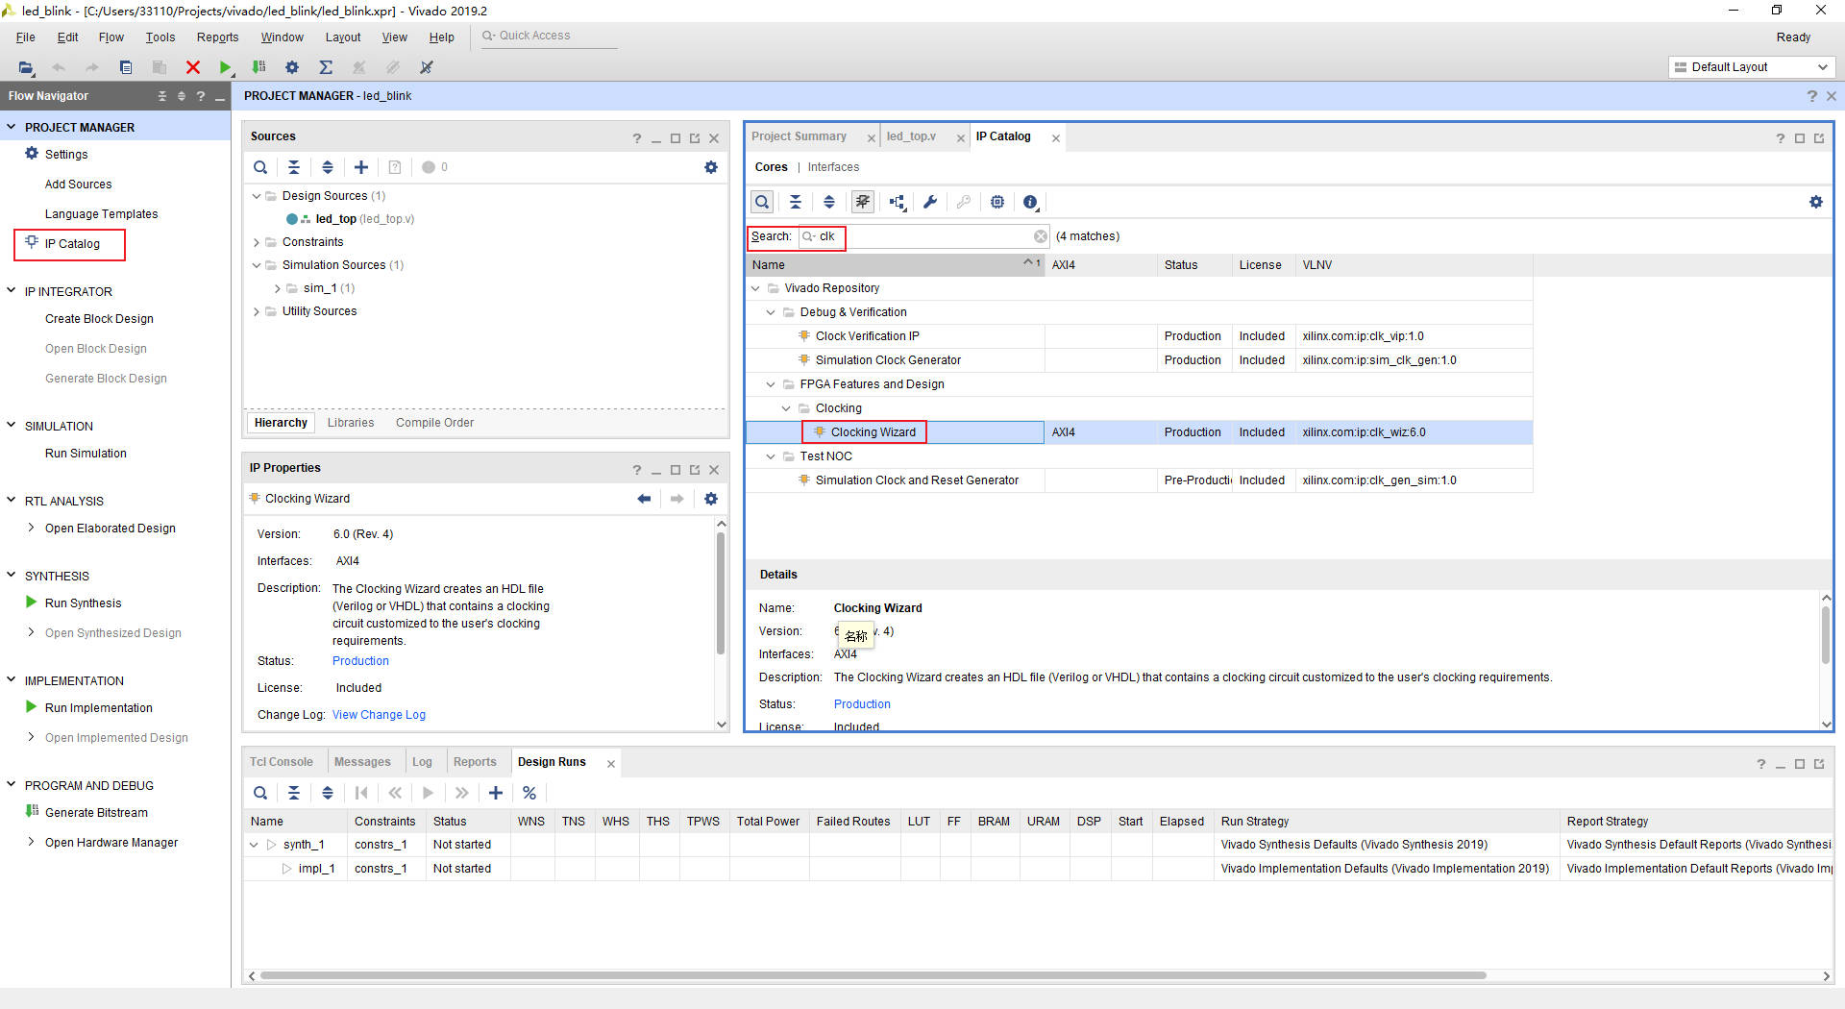
Task: Click Generate Bitstream in Flow Navigator
Action: coord(96,813)
